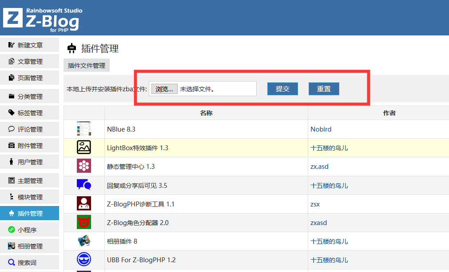The width and height of the screenshot is (449, 272).
Task: Open author link zsx
Action: pos(315,204)
